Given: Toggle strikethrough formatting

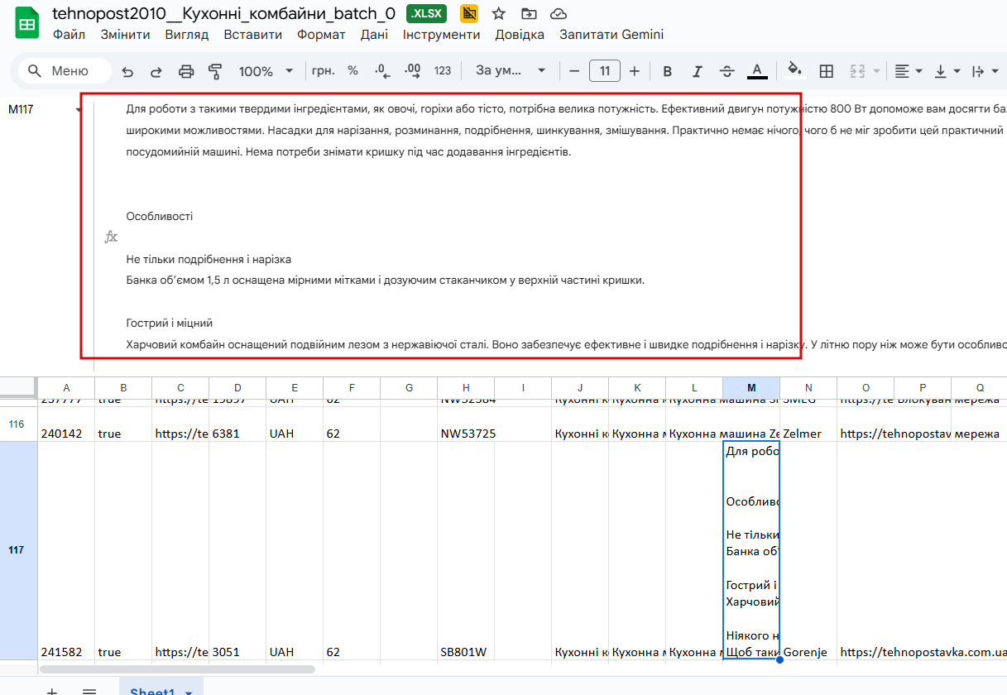Looking at the screenshot, I should click(x=727, y=71).
